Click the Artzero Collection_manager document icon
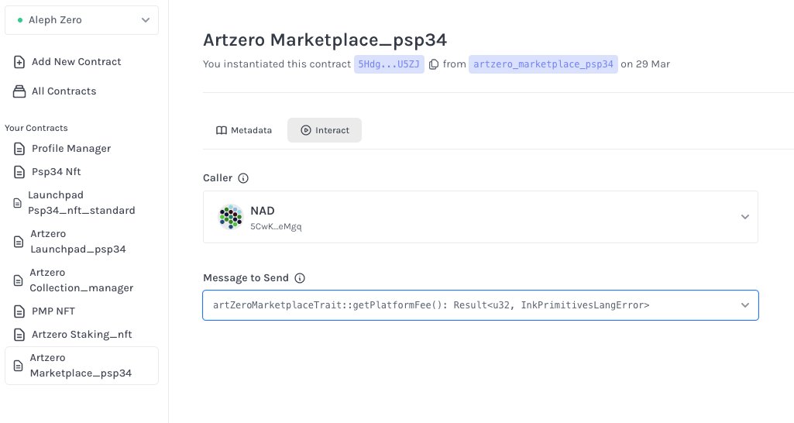This screenshot has height=423, width=794. coord(18,280)
